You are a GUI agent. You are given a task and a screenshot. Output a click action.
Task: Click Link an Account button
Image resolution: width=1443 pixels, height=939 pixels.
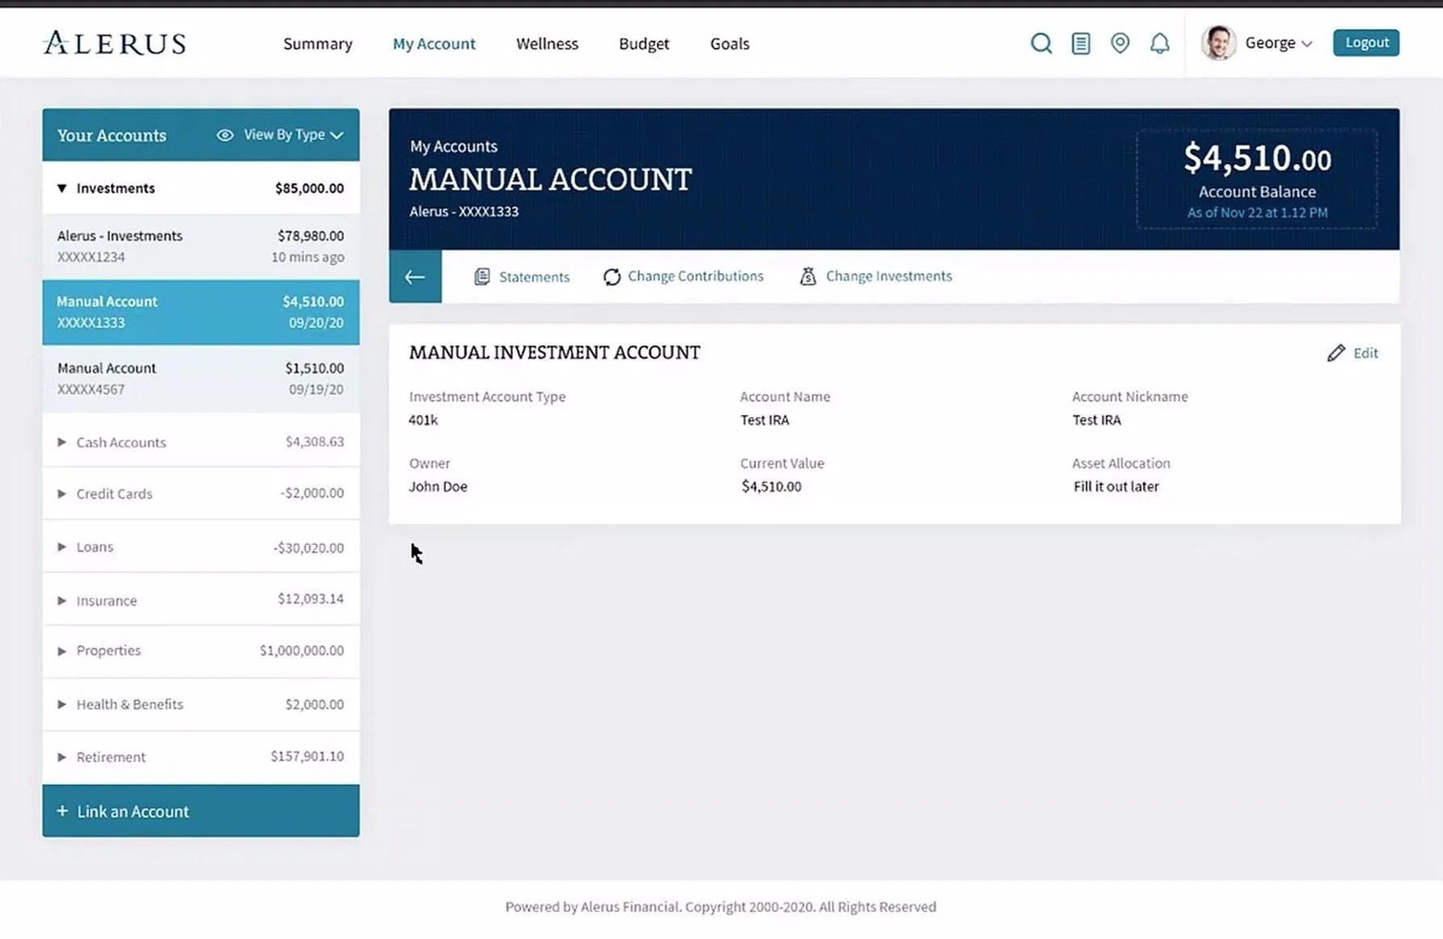click(x=201, y=811)
